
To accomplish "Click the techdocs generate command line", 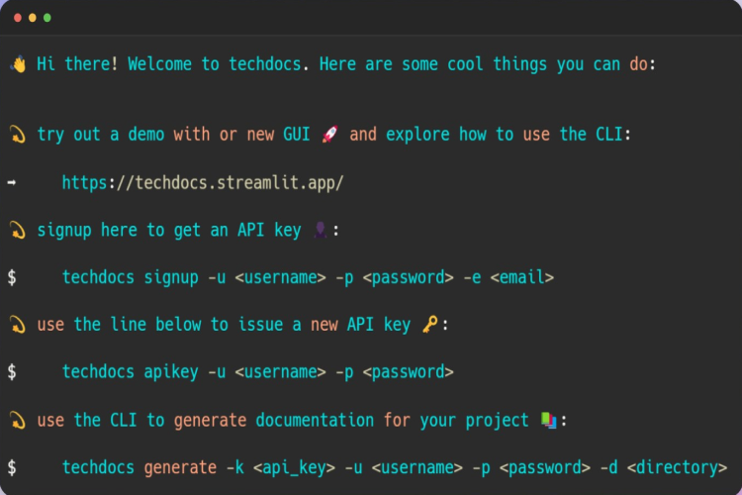I will [394, 467].
